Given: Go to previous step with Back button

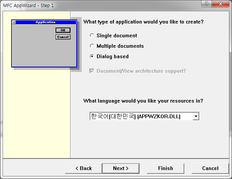Looking at the screenshot, I should coord(84,168).
